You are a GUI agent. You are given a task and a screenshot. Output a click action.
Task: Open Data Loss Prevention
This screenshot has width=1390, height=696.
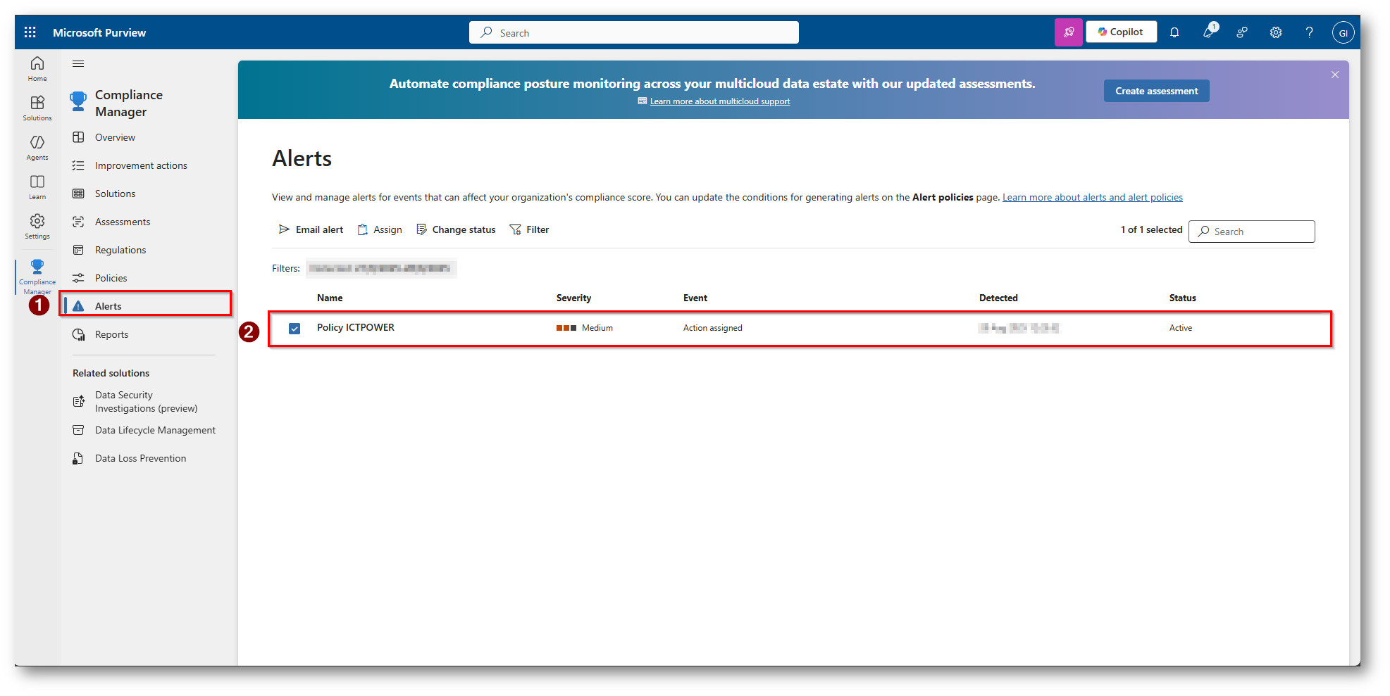click(140, 458)
